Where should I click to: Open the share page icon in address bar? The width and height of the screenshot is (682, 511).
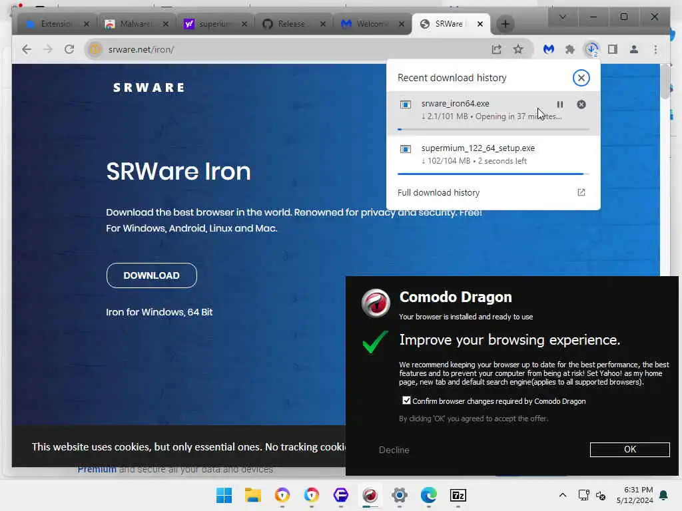click(496, 49)
